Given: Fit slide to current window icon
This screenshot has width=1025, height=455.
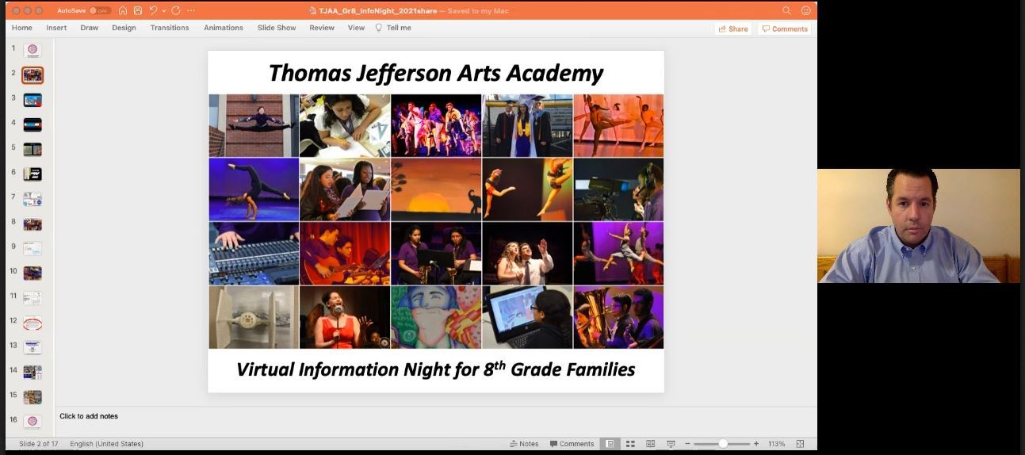Looking at the screenshot, I should click(x=800, y=444).
